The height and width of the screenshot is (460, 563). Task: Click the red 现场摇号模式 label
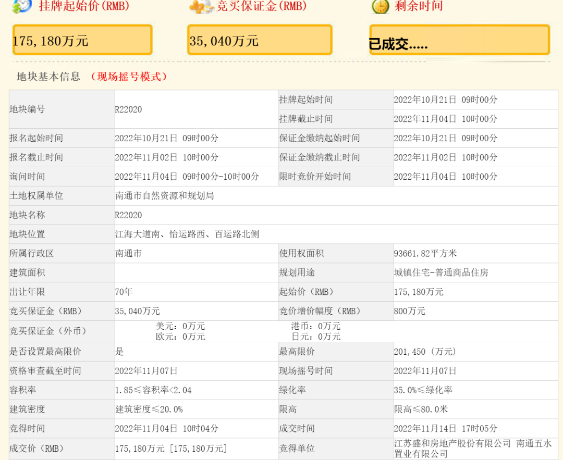point(129,77)
